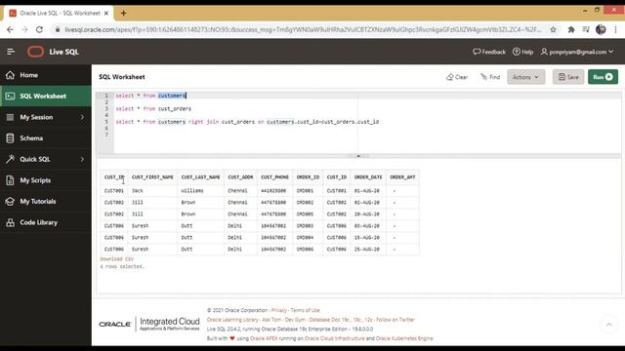Viewport: 625px width, 351px height.
Task: Clear the SQL worksheet
Action: tap(457, 77)
